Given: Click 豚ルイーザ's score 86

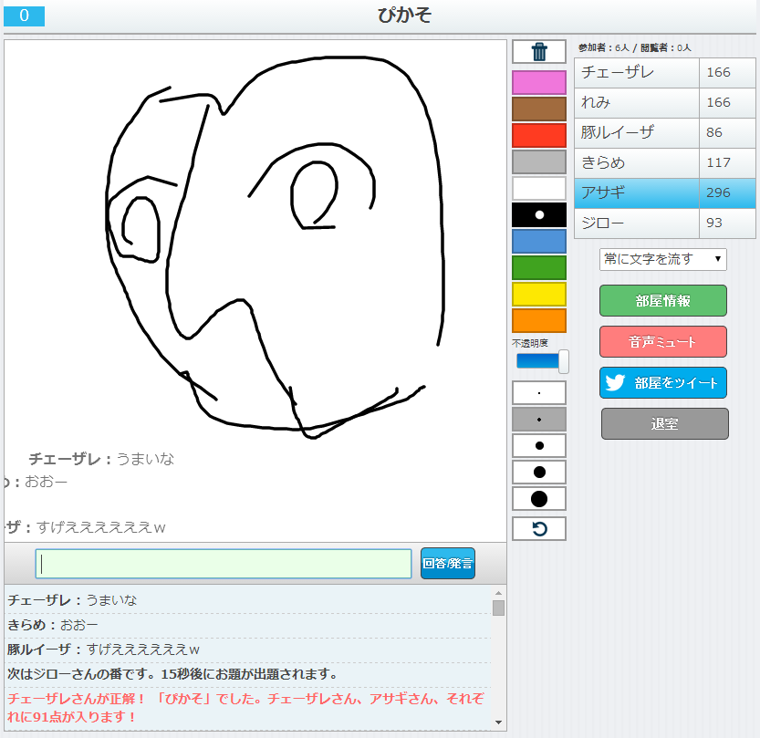Looking at the screenshot, I should point(714,132).
